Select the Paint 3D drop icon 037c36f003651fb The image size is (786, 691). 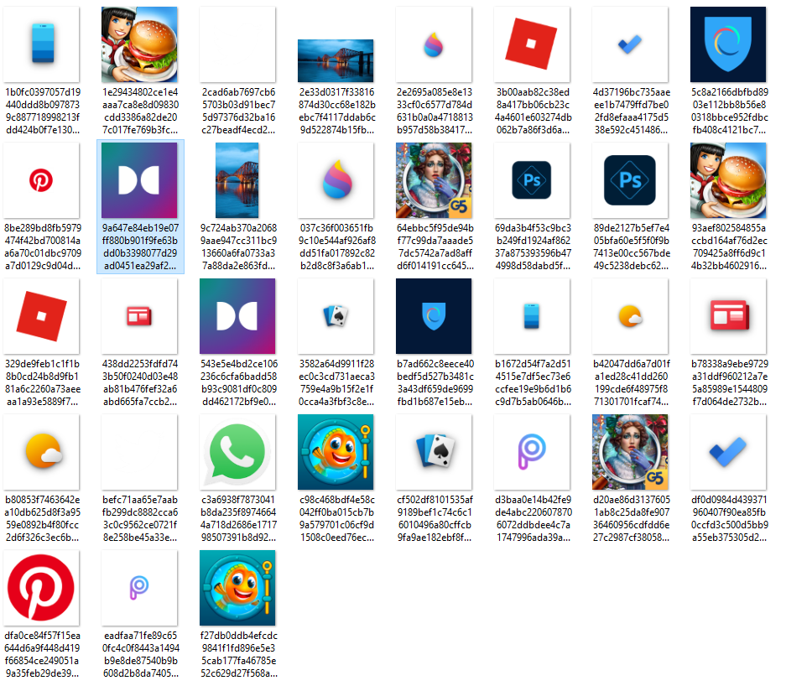(336, 180)
